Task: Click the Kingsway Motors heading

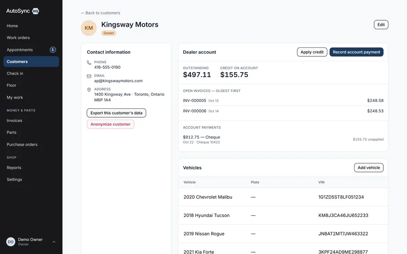Action: coord(130,25)
